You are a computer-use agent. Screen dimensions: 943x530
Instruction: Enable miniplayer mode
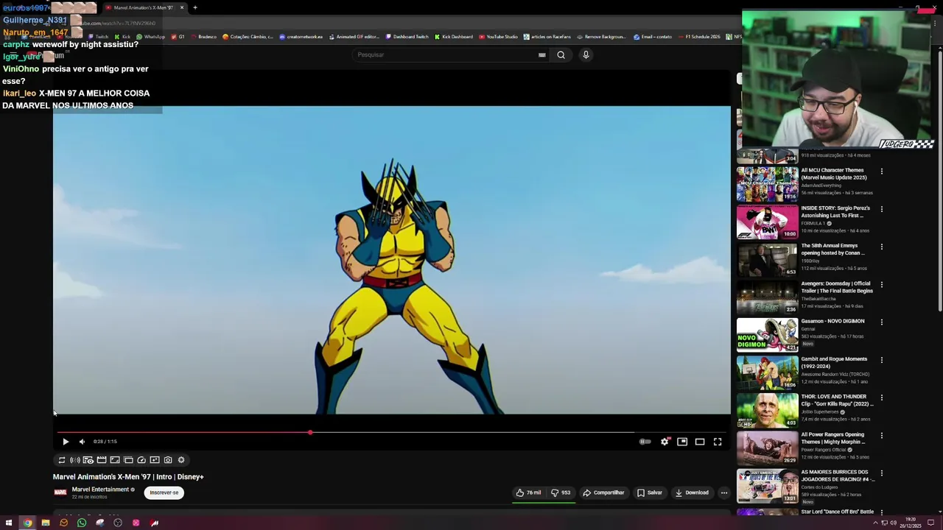682,442
